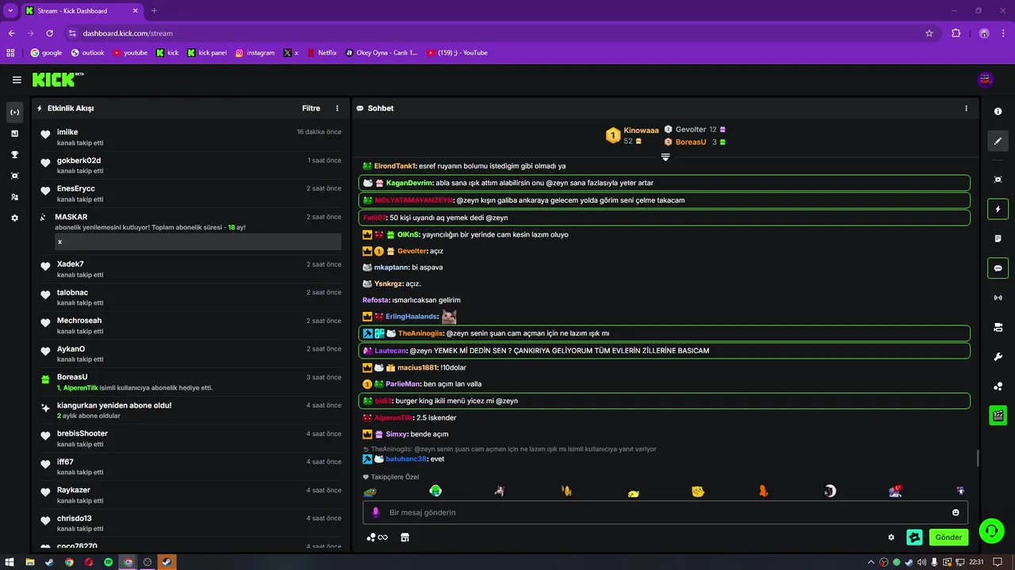Viewport: 1015px width, 570px height.
Task: Open the 'Okey Oyna - Canlı' bookmark
Action: tap(381, 53)
